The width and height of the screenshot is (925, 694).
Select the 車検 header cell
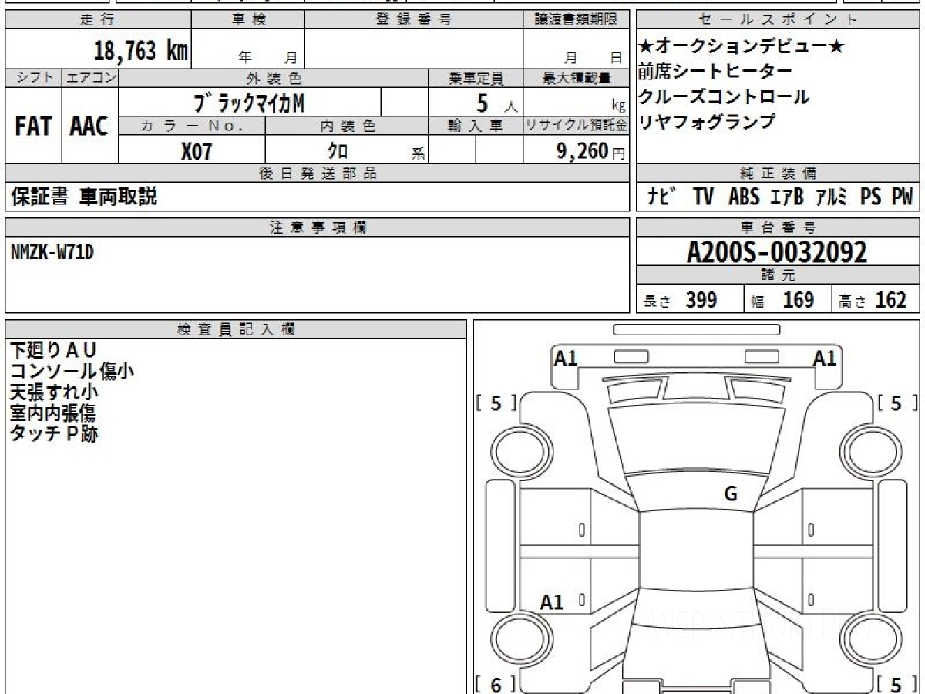(x=248, y=20)
